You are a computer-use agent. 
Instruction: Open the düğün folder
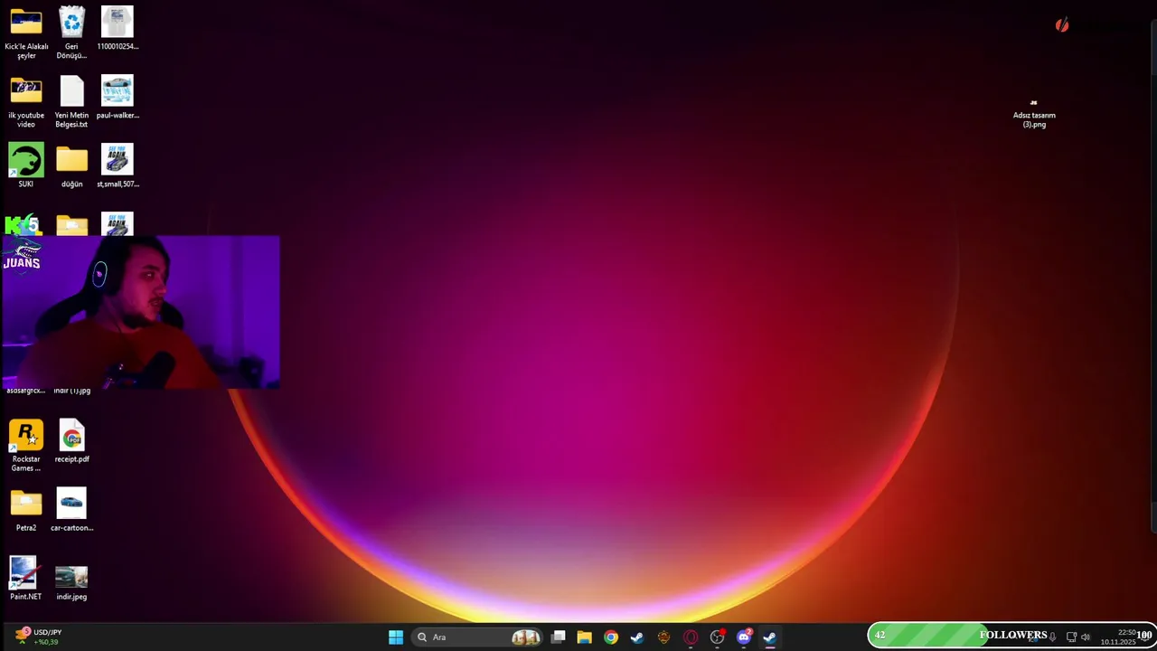(71, 165)
